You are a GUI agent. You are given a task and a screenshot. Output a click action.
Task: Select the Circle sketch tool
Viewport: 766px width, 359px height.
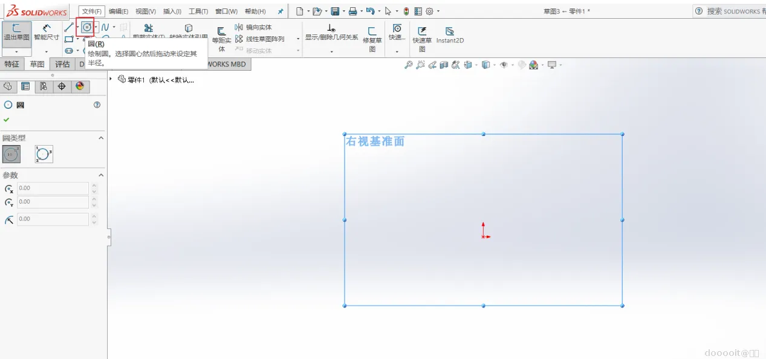tap(87, 27)
